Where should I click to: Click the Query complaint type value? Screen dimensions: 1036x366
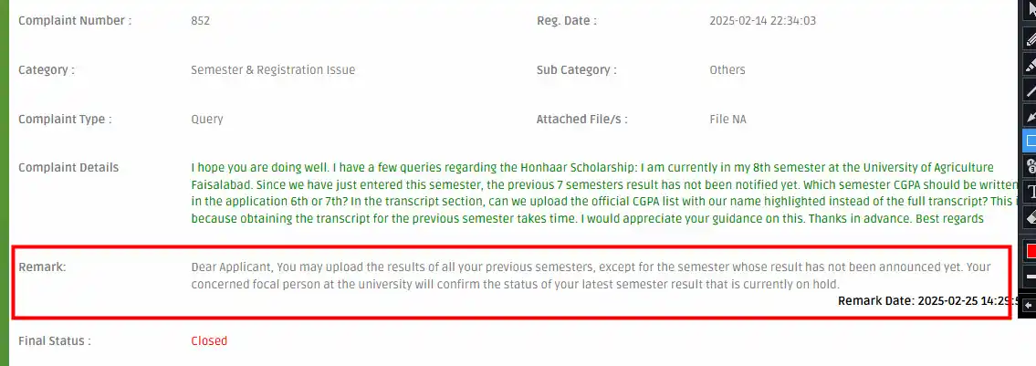pos(207,120)
